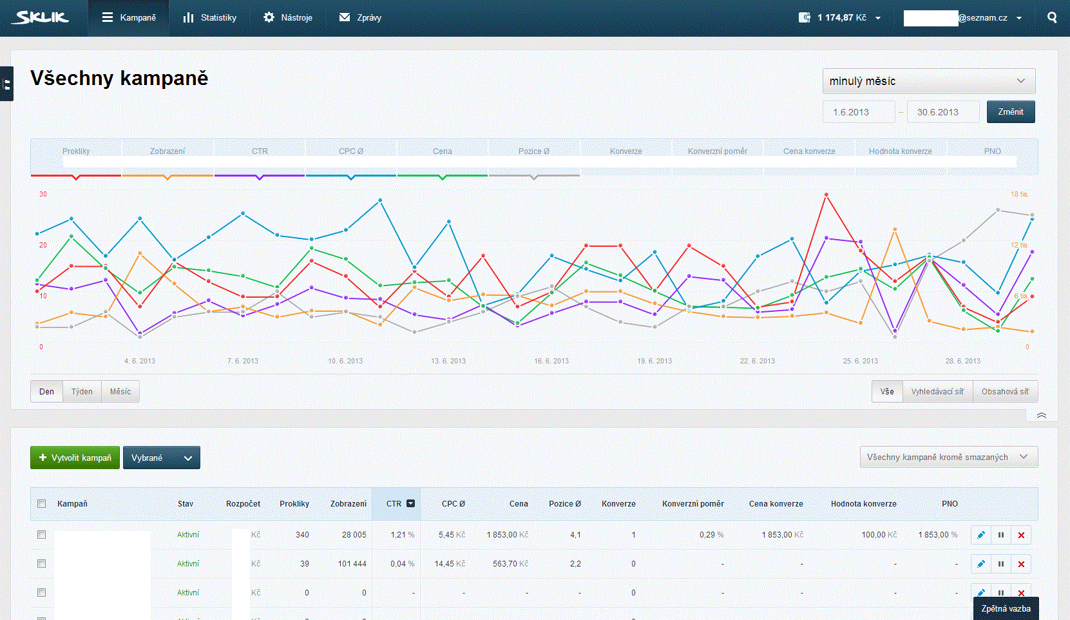Click the search magnifier icon in header
The width and height of the screenshot is (1070, 620).
[1052, 18]
